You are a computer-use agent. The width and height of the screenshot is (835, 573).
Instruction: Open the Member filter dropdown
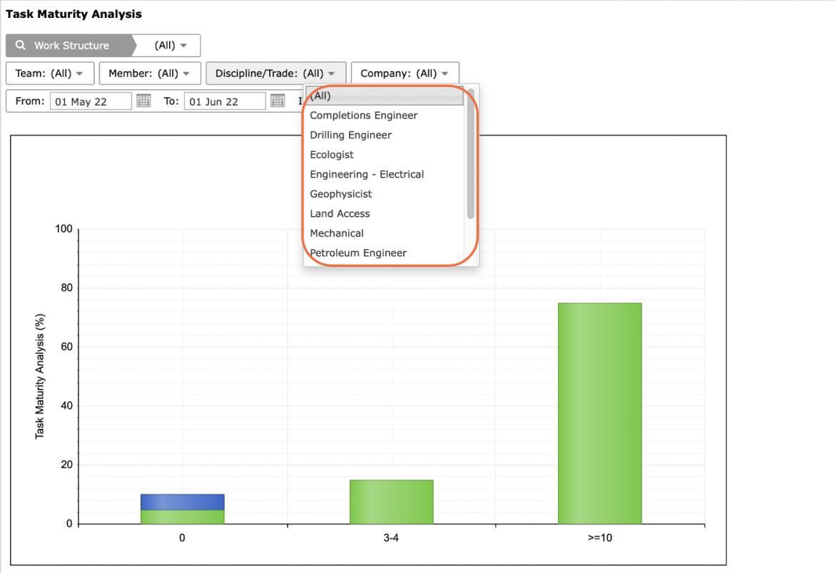click(x=150, y=73)
